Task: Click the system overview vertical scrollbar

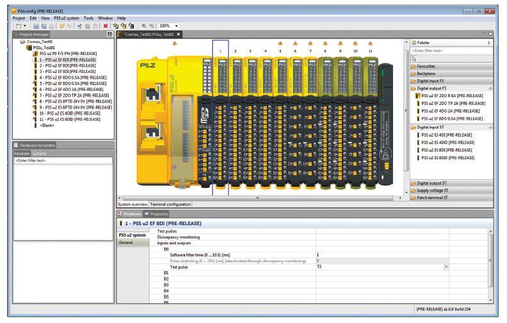Action: coord(406,110)
